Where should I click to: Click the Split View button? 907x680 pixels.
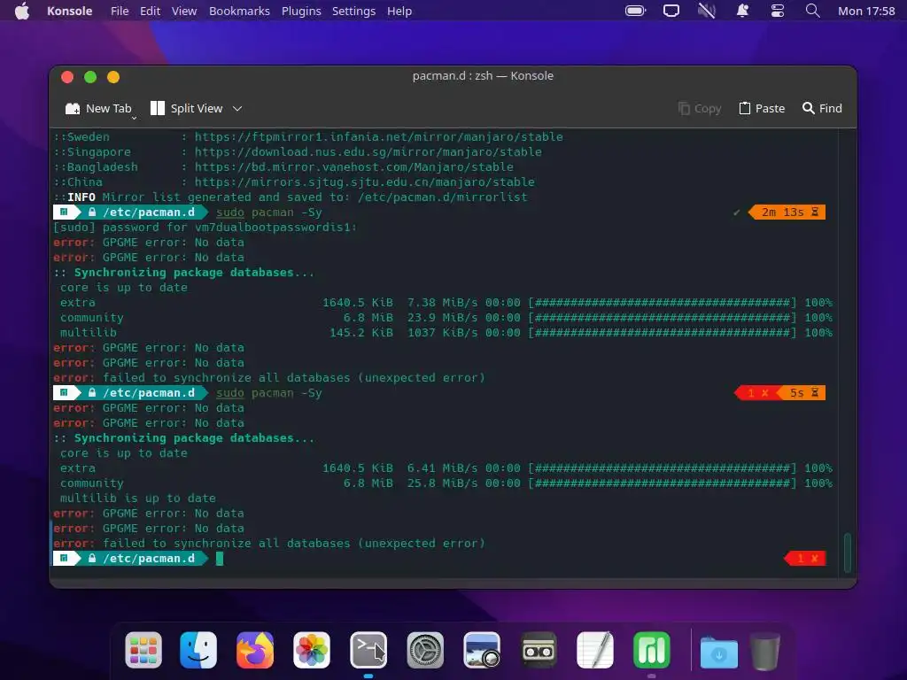tap(186, 109)
